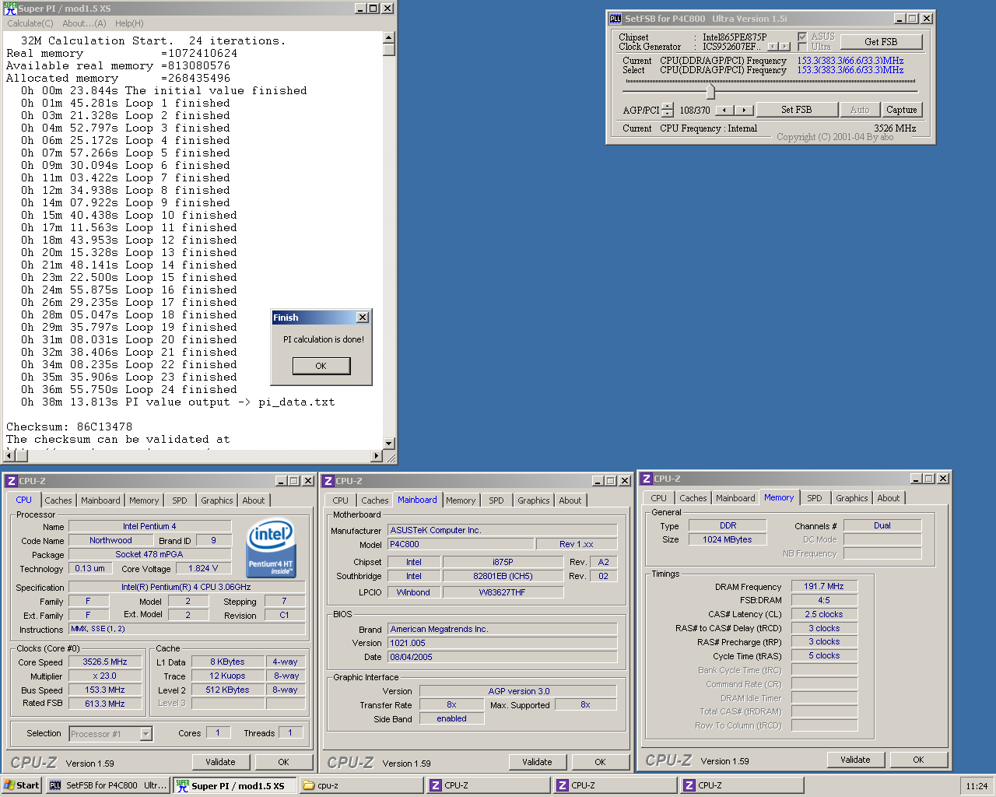
Task: Open cpu-z folder from taskbar
Action: point(361,785)
